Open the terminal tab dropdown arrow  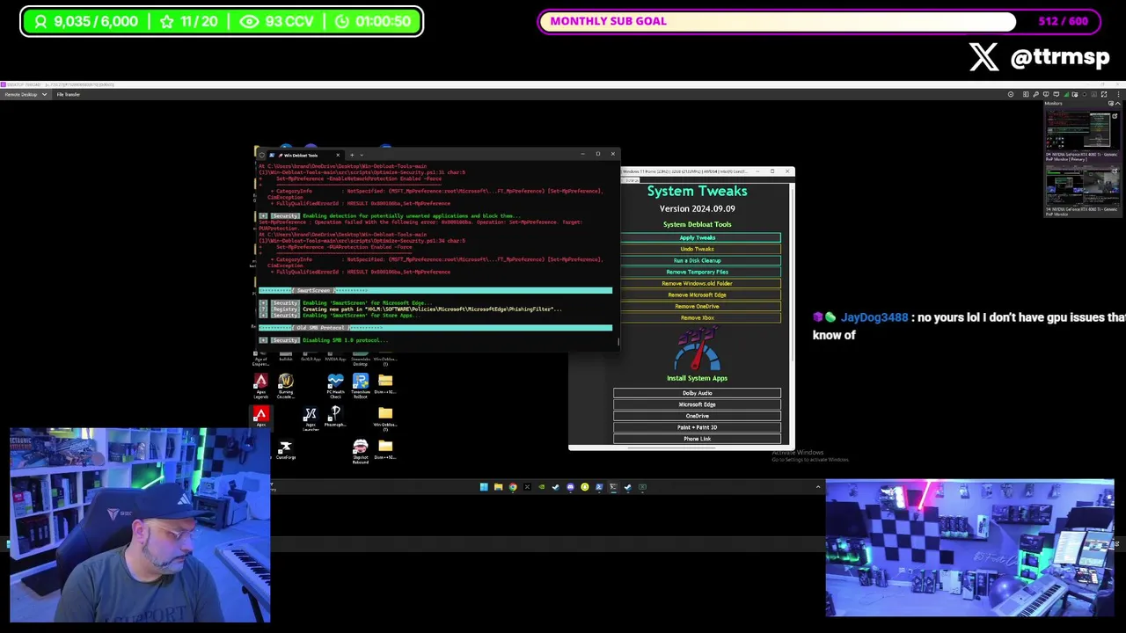coord(362,155)
